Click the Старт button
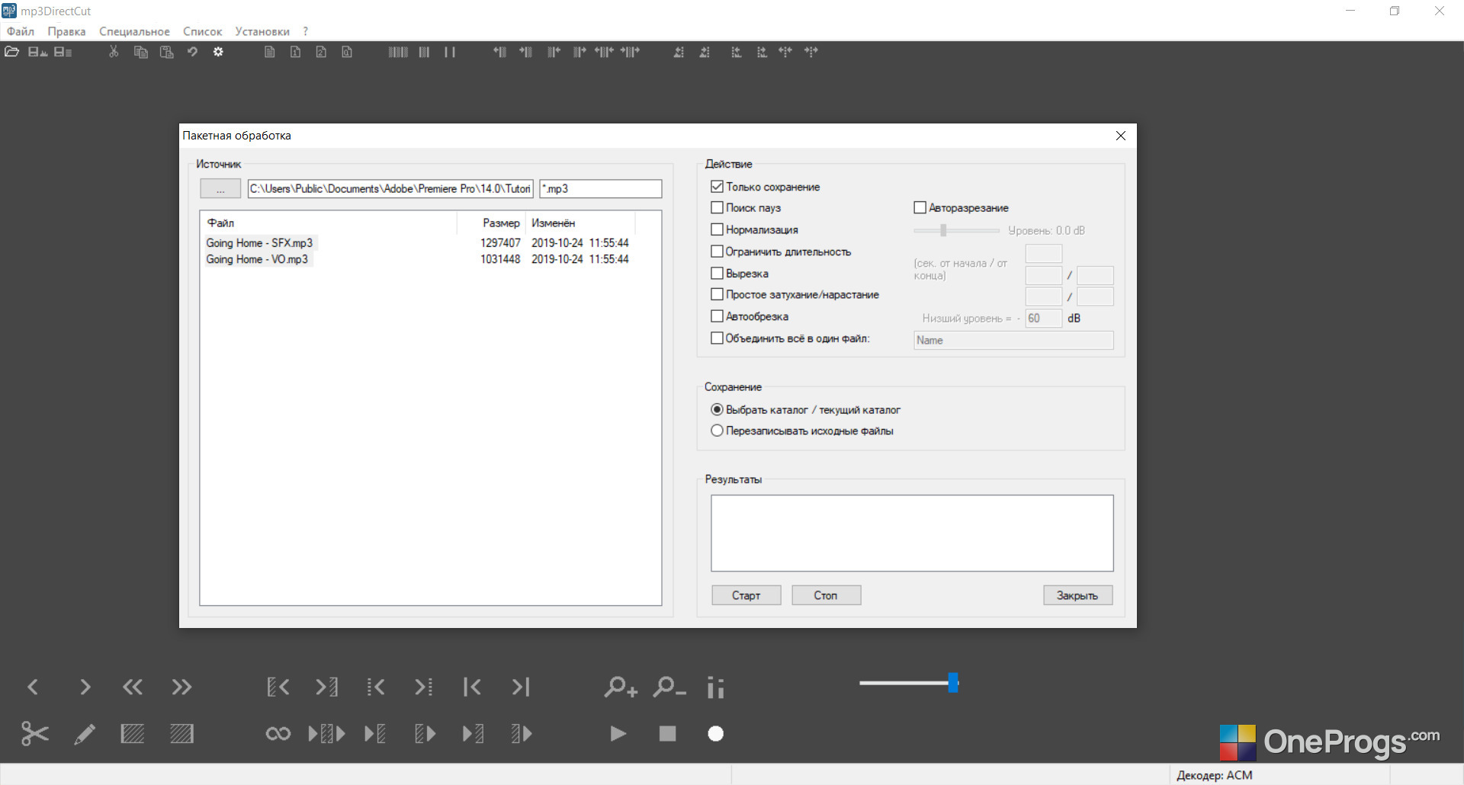This screenshot has width=1464, height=785. [746, 595]
